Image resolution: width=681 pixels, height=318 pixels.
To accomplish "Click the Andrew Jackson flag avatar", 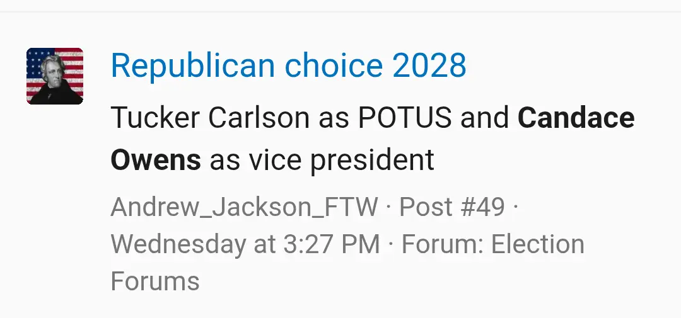I will tap(55, 76).
